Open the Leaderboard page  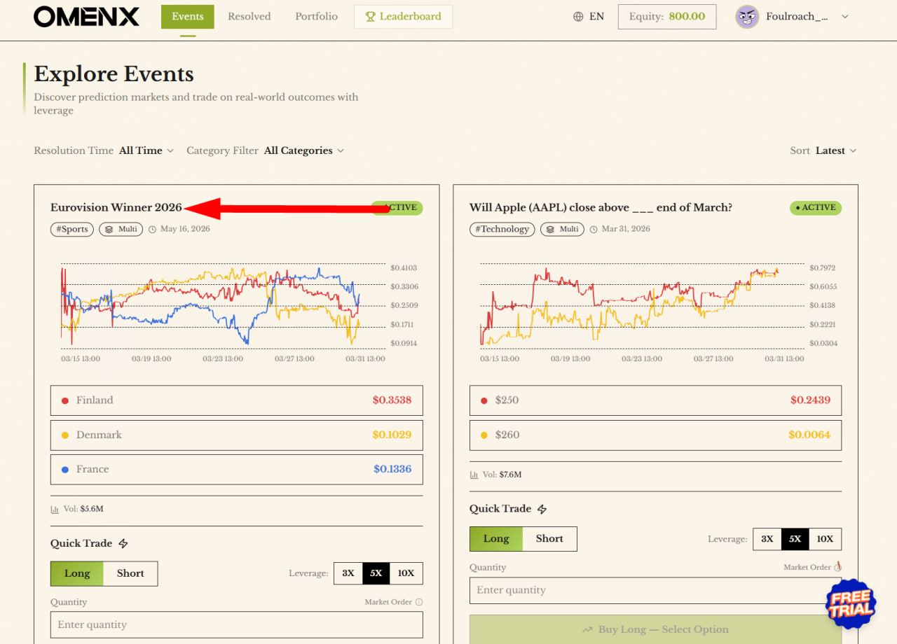(403, 17)
